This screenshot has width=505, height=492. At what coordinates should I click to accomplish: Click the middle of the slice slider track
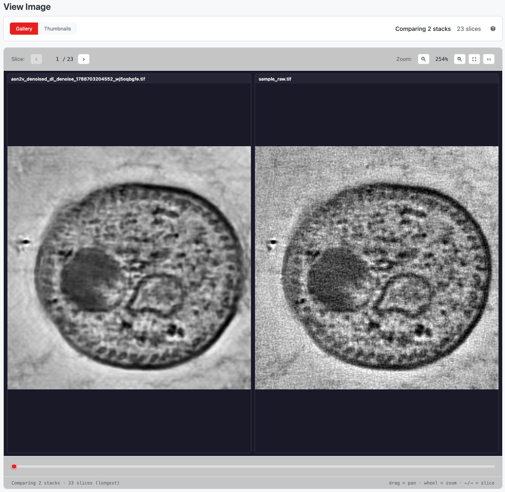pyautogui.click(x=253, y=467)
